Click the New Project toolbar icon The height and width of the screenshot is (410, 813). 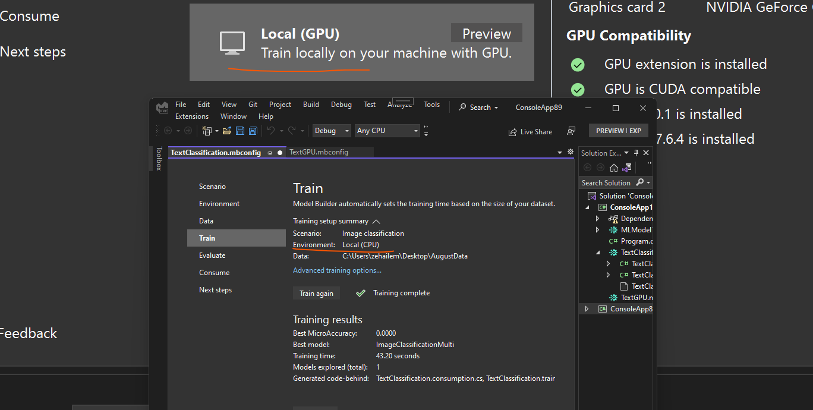coord(206,131)
